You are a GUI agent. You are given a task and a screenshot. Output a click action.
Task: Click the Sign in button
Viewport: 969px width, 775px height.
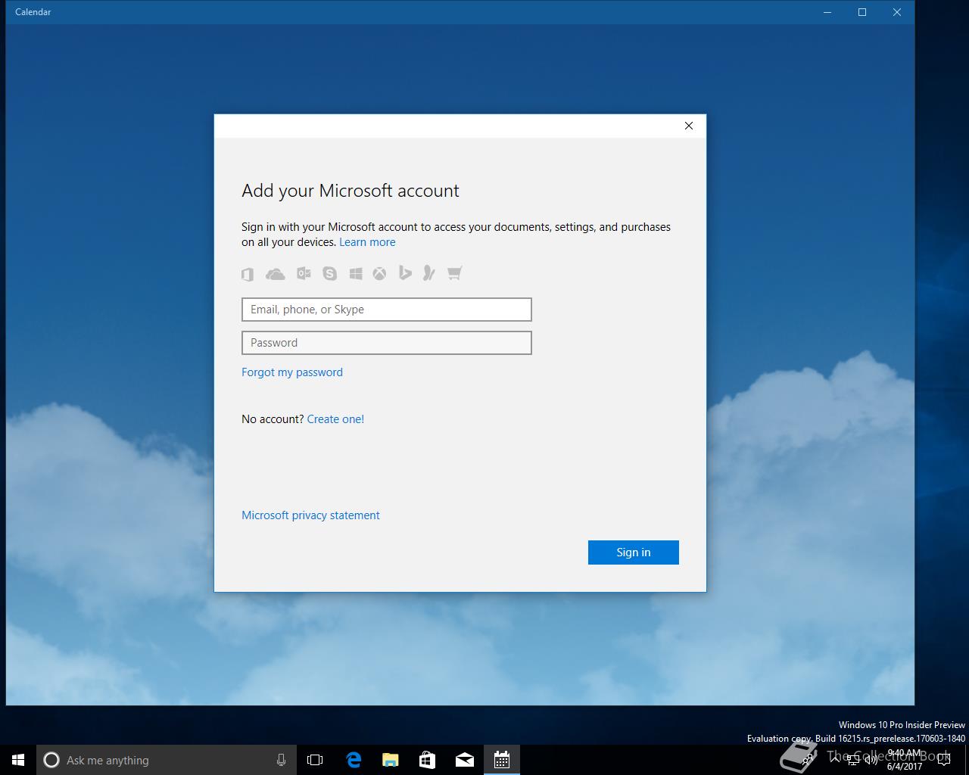point(634,552)
